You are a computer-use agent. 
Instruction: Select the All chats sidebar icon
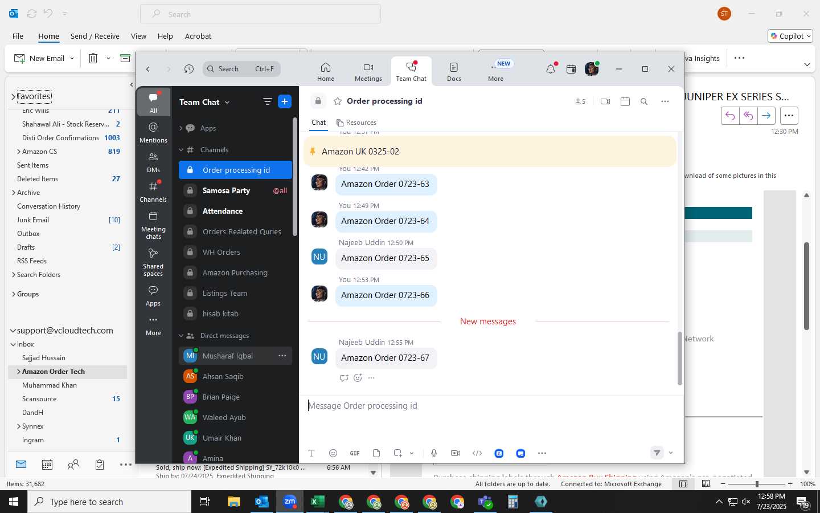[153, 103]
